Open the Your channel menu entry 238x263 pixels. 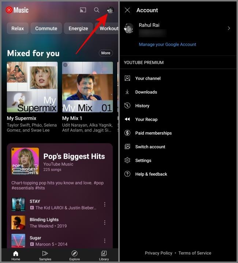(178, 78)
